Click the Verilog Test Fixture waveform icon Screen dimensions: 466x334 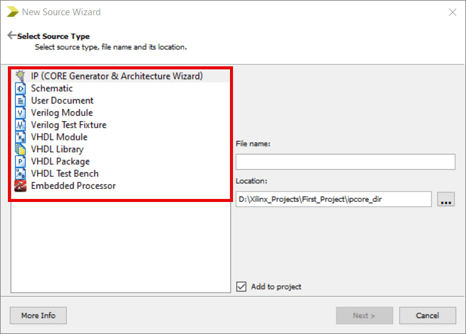(x=20, y=125)
